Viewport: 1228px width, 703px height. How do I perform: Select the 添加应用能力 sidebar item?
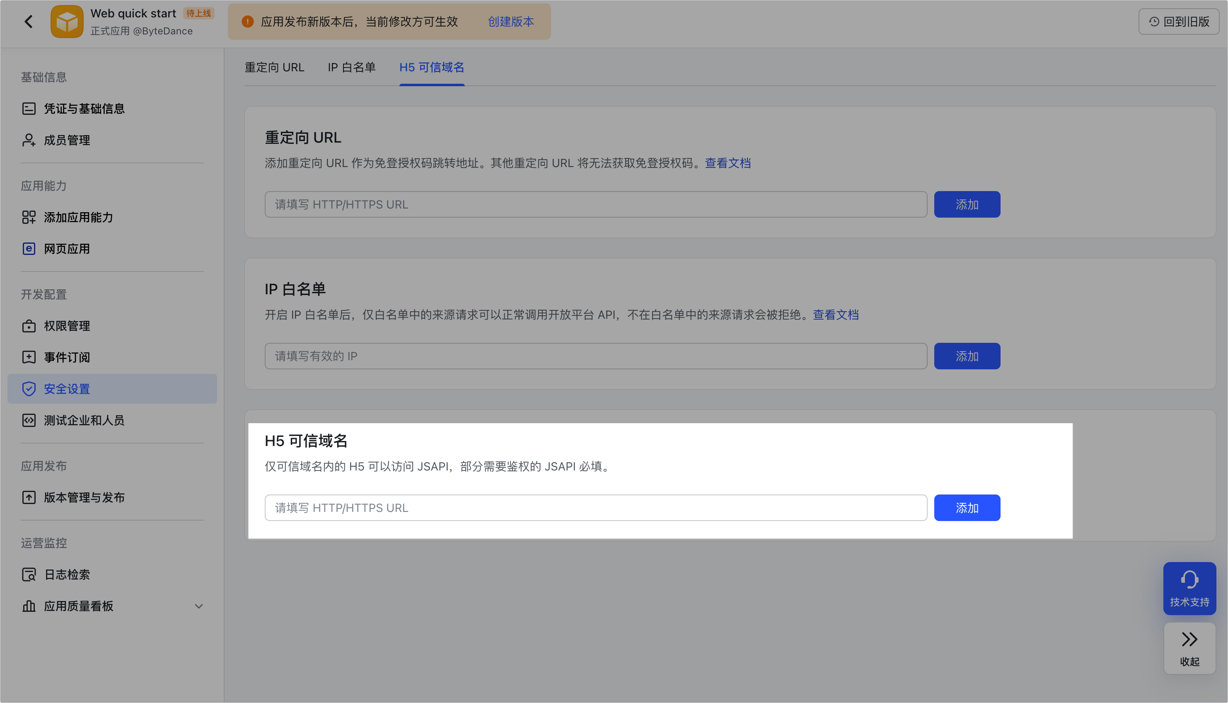click(78, 217)
